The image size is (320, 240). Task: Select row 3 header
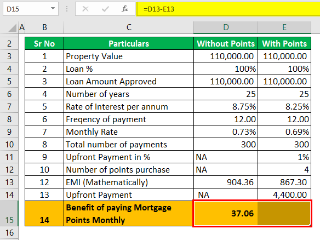click(x=9, y=56)
